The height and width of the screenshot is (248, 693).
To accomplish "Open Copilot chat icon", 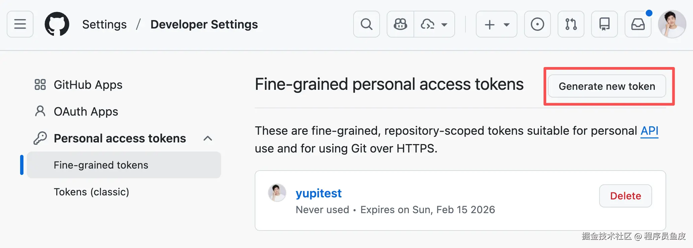I will (400, 24).
